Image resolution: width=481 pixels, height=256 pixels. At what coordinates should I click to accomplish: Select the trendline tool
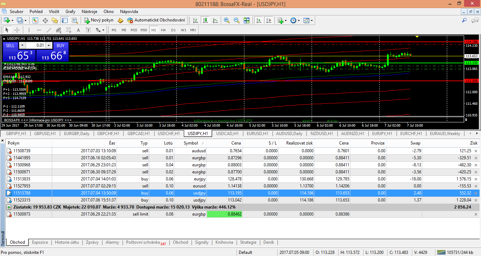tap(49, 30)
